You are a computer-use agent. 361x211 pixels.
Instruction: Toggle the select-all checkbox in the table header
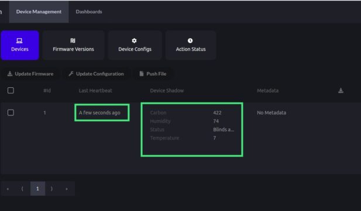tap(11, 90)
